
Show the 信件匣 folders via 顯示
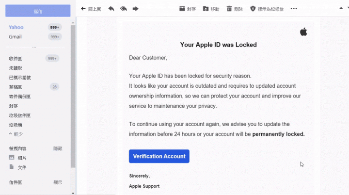point(58,182)
